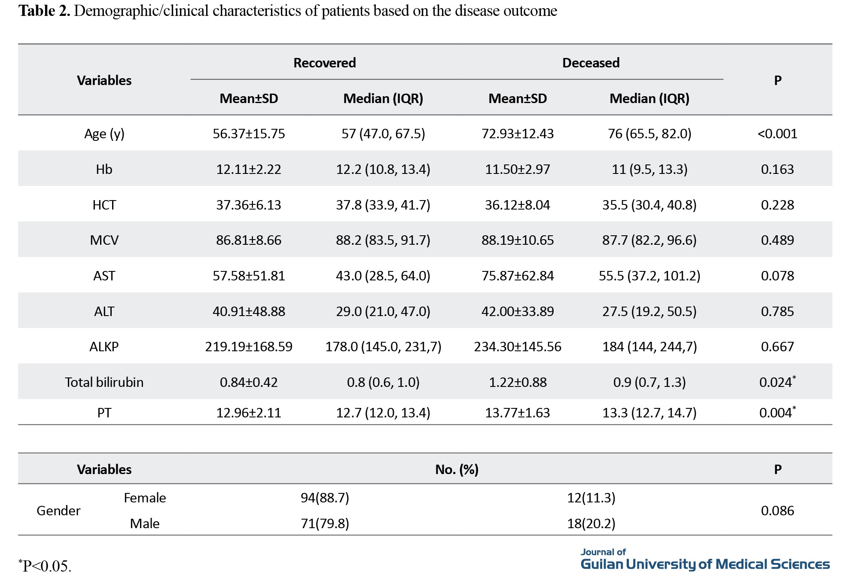Click the Age (y) row label

(104, 134)
